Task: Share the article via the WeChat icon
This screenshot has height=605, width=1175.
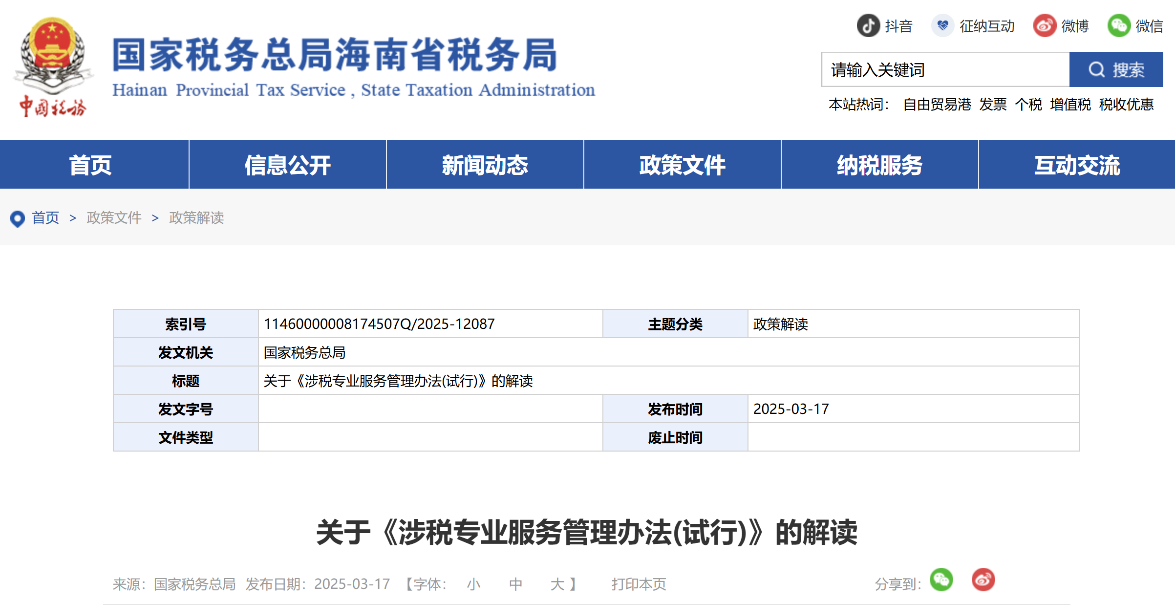Action: click(x=942, y=580)
